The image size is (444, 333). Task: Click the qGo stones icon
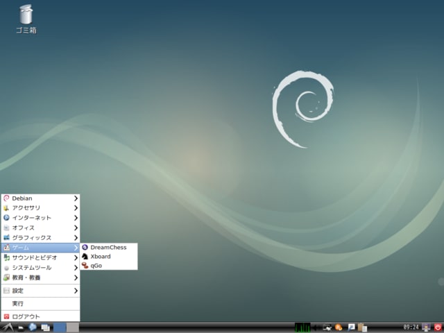[x=85, y=266]
